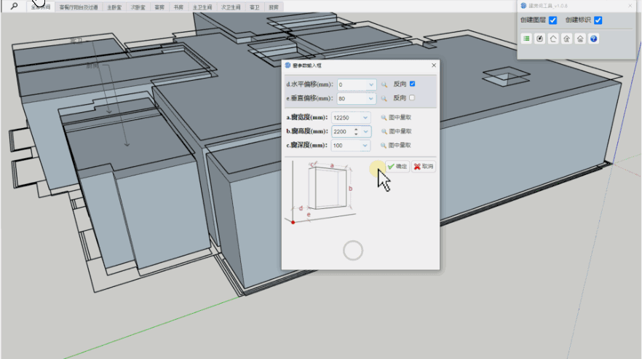The image size is (642, 359).
Task: Click the empty house outline icon
Action: [553, 39]
